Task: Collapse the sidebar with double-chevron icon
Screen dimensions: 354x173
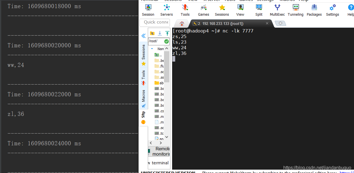Action: click(x=143, y=36)
